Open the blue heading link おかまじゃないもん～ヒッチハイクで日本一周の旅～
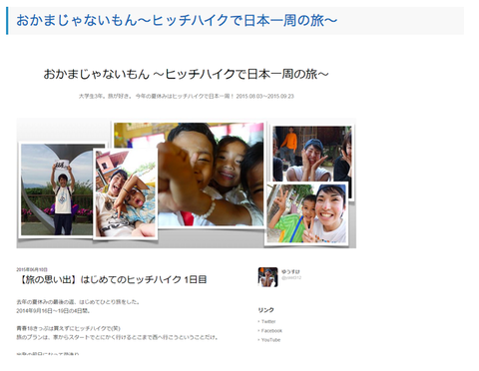The width and height of the screenshot is (479, 371). click(x=177, y=20)
